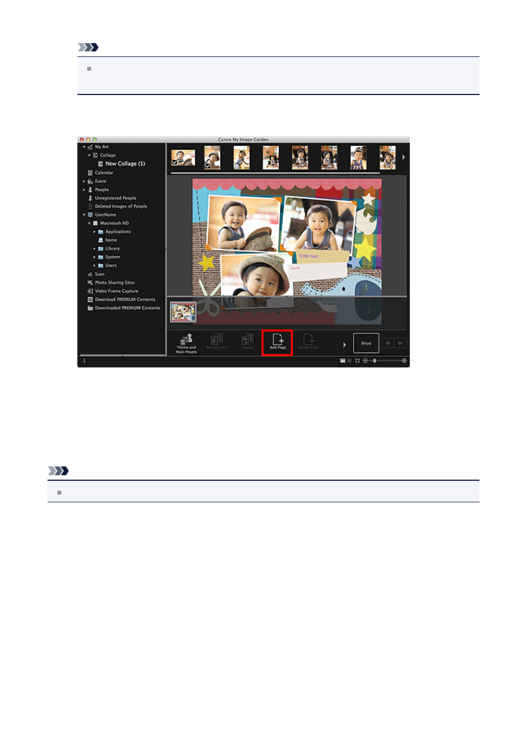Add a new page with Add Page

click(x=277, y=343)
